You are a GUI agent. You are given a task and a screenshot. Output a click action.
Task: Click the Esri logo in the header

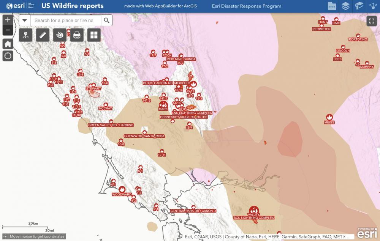(x=15, y=6)
